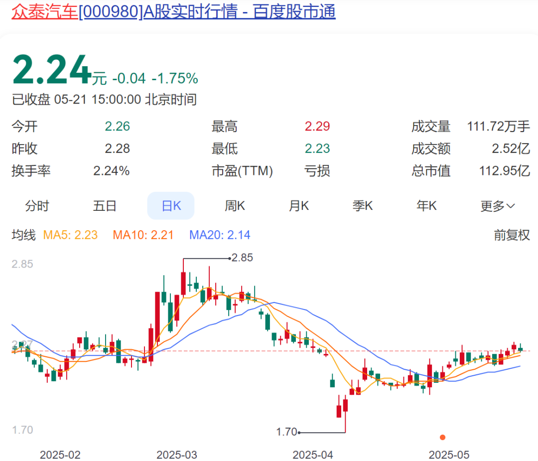This screenshot has height=461, width=538.
Task: Select the 日K chart tab
Action: click(x=171, y=206)
